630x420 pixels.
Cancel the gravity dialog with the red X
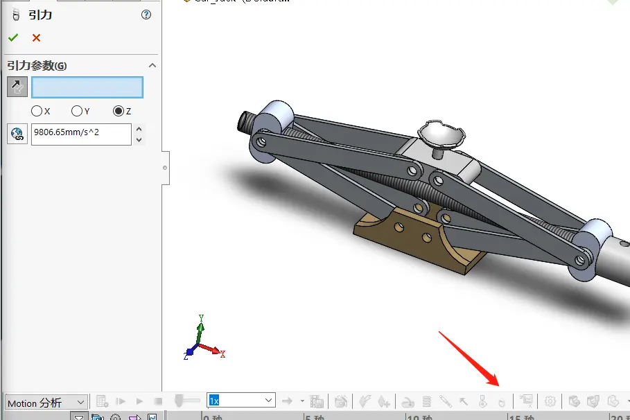coord(36,38)
